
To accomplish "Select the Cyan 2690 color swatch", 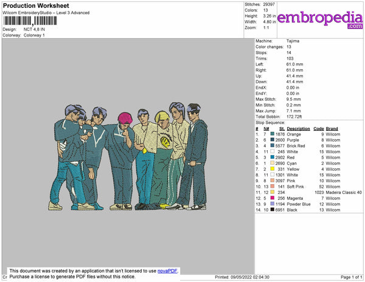I will tap(273, 163).
